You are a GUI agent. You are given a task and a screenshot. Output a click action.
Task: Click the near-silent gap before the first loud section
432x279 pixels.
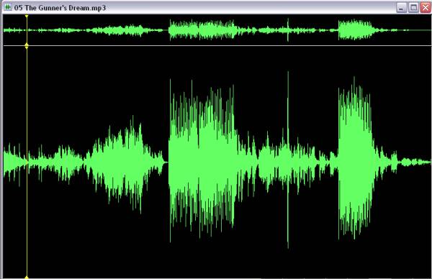pos(166,163)
